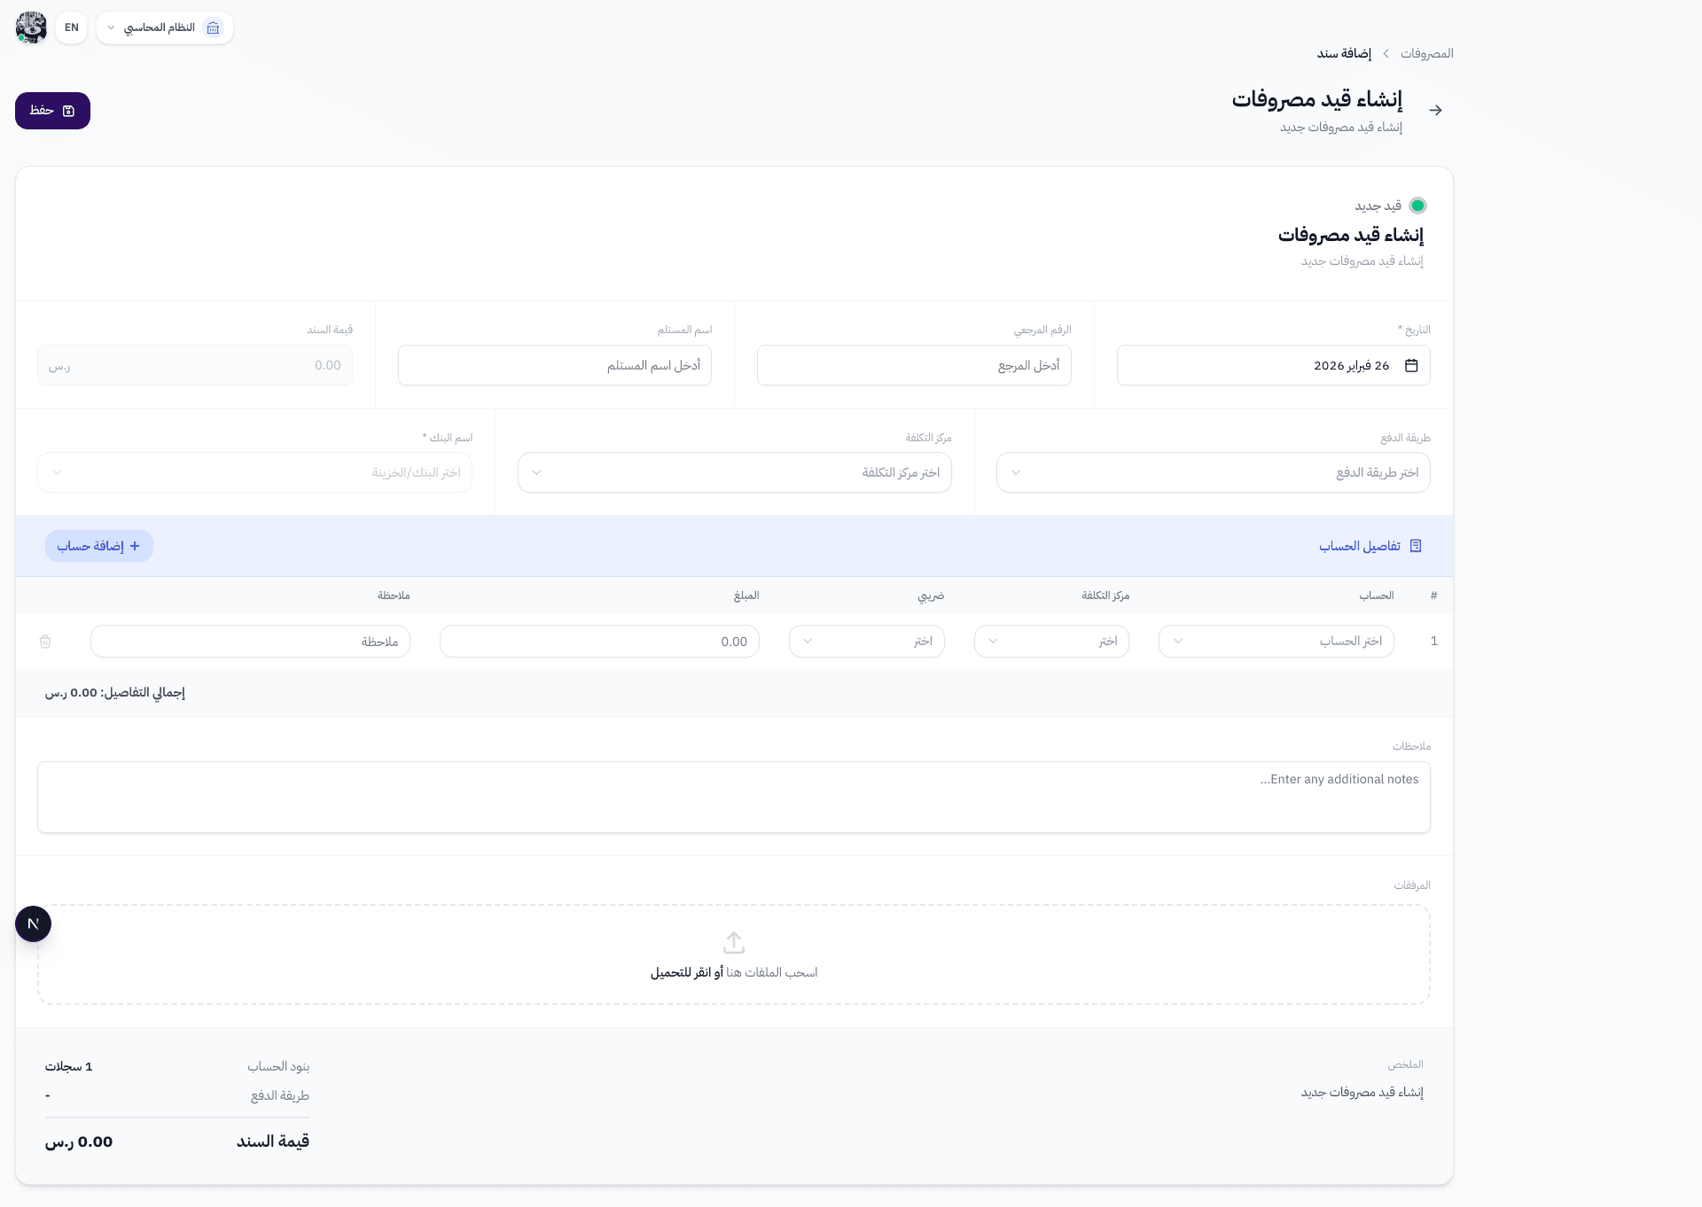Open the tax ضريبي dropdown in the row

[866, 641]
